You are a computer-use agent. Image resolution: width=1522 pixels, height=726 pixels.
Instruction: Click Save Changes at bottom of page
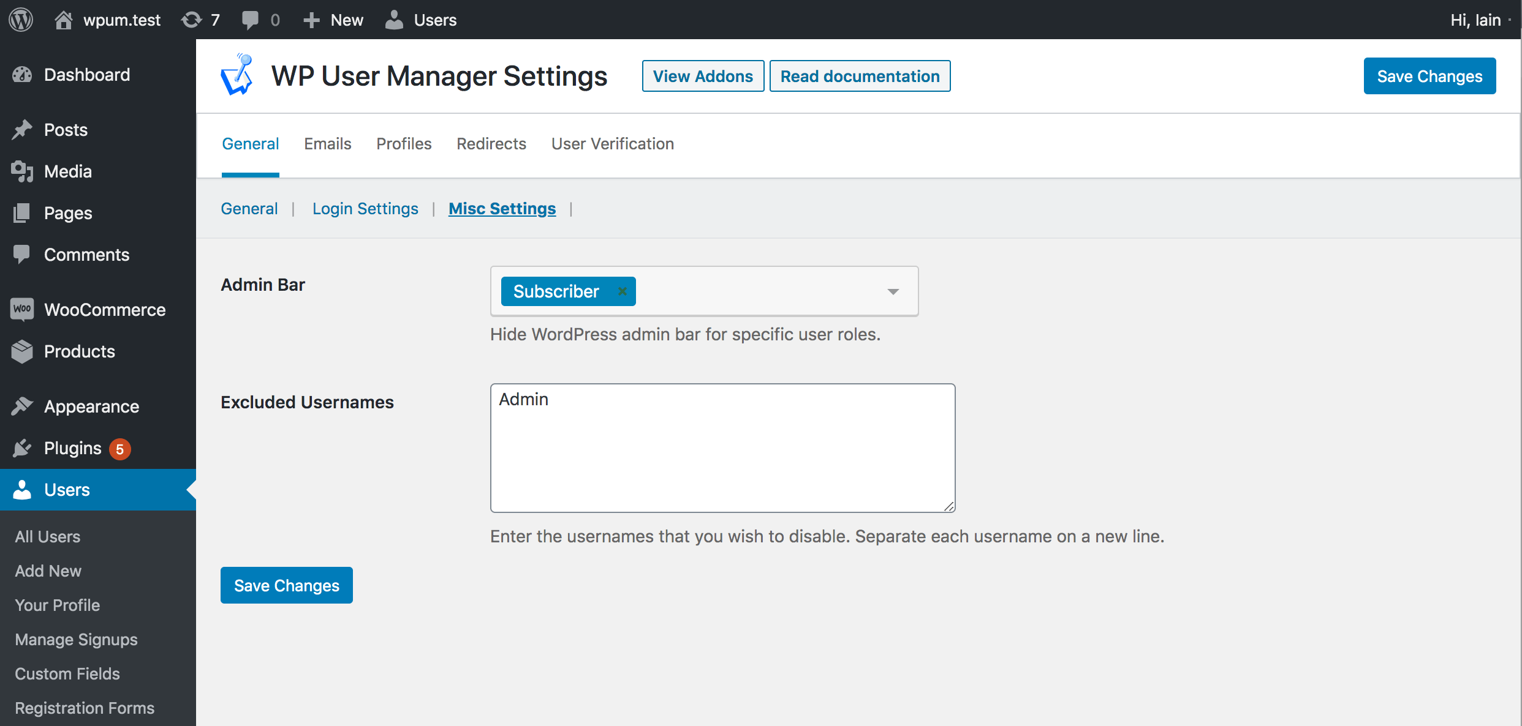(286, 585)
